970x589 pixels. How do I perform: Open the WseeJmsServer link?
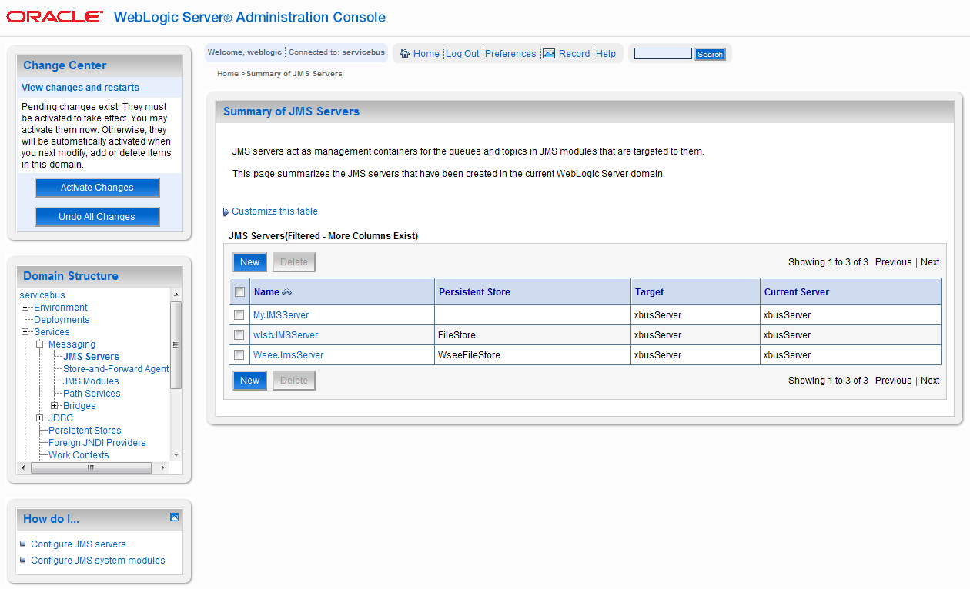[288, 355]
